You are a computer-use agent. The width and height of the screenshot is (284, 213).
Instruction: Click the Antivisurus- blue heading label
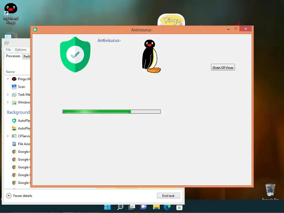[x=109, y=40]
